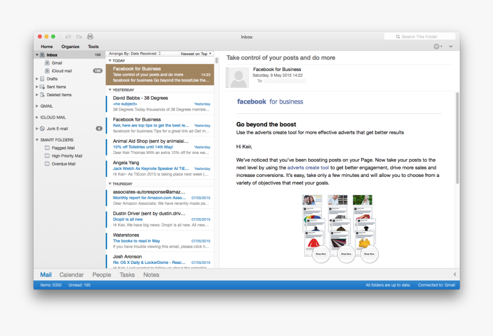493x336 pixels.
Task: Click the adverts create tool link
Action: 308,168
